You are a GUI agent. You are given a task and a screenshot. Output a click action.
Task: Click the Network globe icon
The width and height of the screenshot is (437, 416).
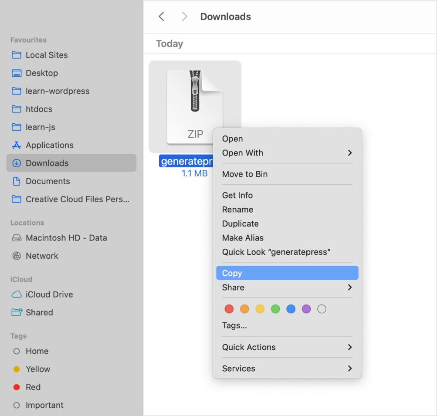click(17, 256)
